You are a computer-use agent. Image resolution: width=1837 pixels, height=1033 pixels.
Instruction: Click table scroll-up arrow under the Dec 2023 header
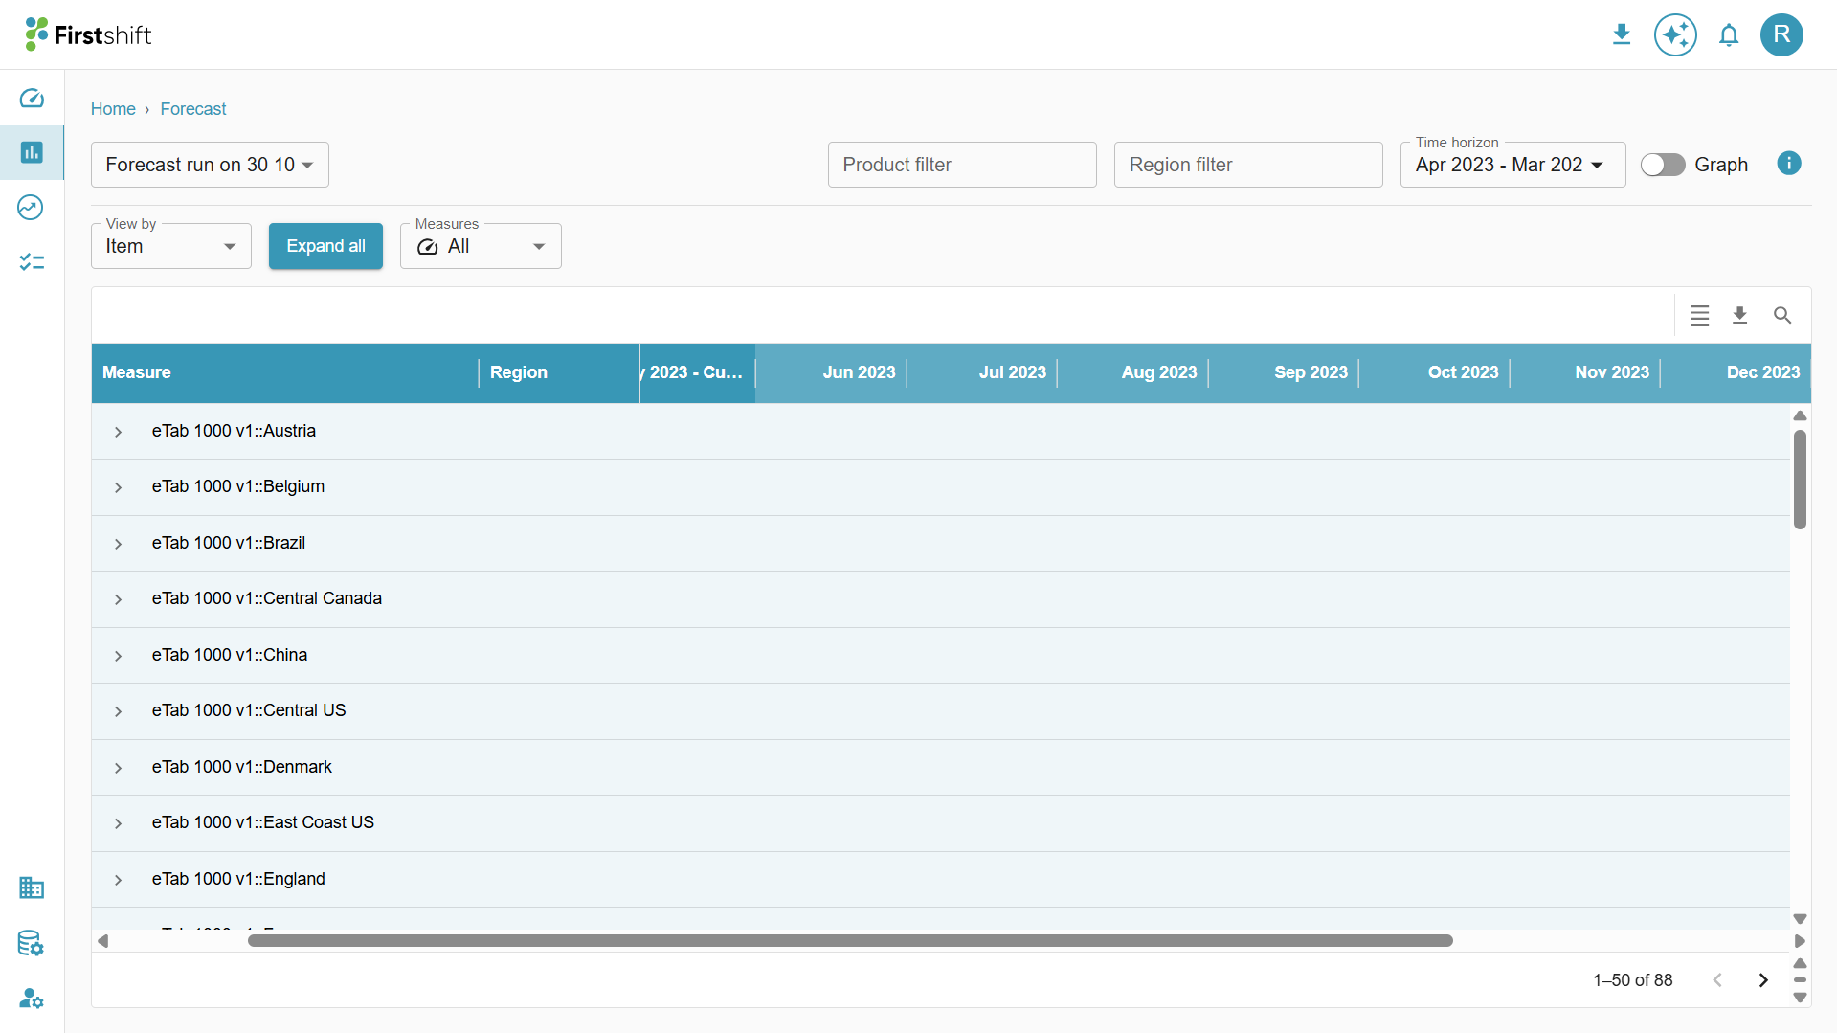click(1800, 415)
